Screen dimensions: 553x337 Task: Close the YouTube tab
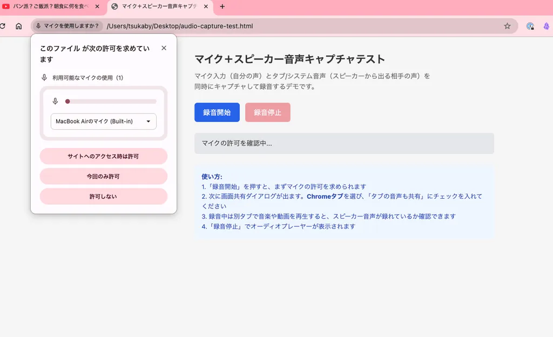97,6
